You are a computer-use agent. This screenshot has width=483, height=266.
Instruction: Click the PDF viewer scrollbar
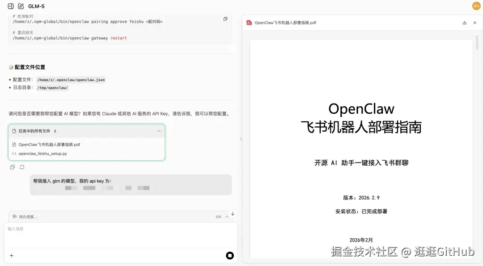(477, 43)
